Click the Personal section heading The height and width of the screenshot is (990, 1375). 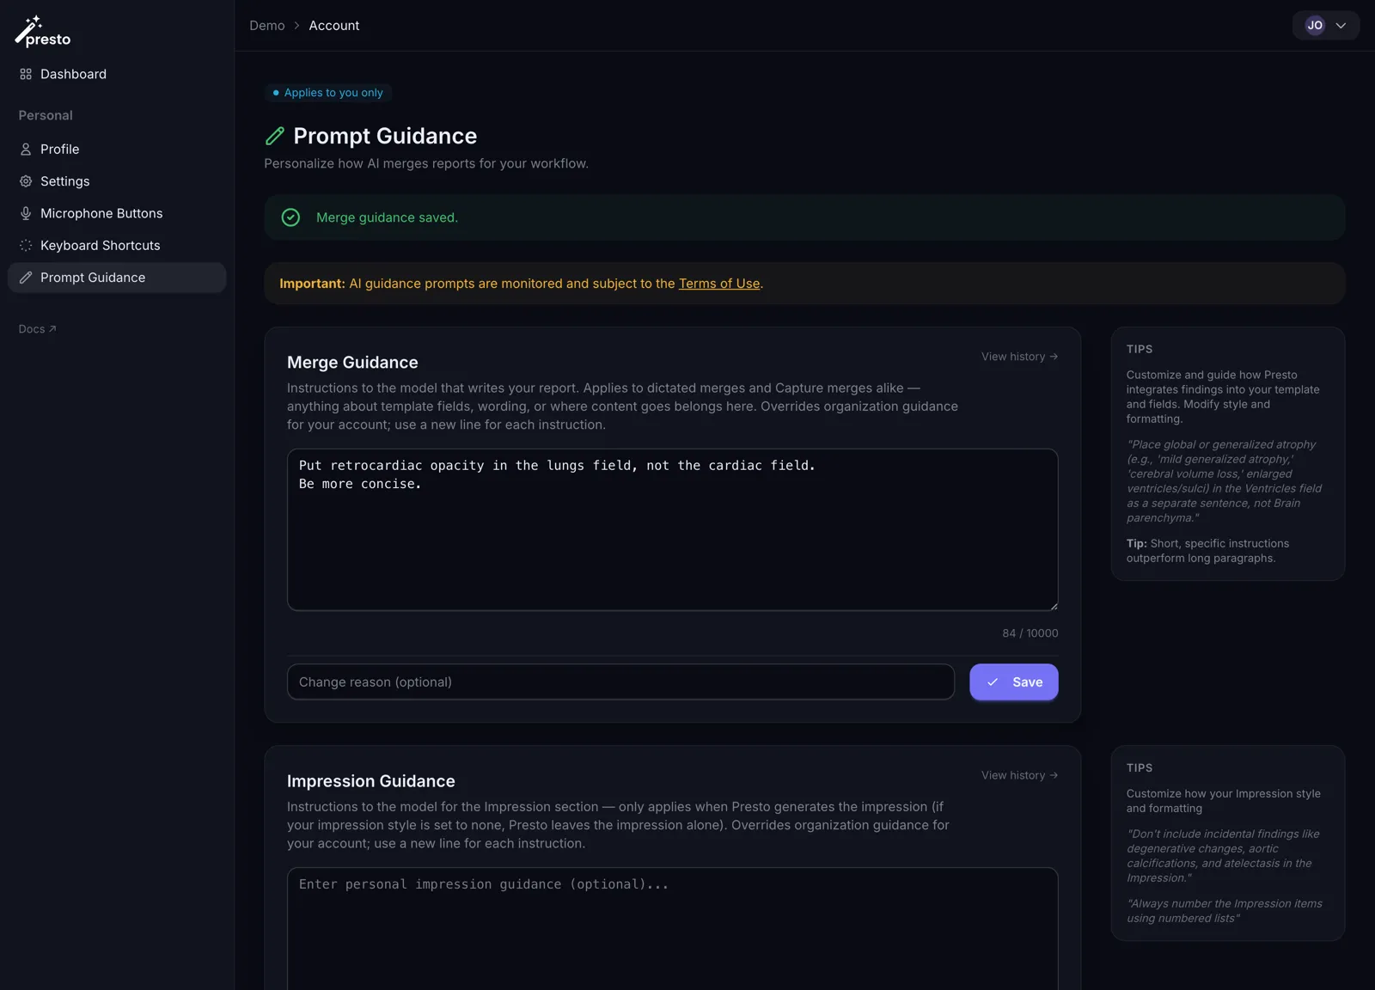pyautogui.click(x=46, y=115)
